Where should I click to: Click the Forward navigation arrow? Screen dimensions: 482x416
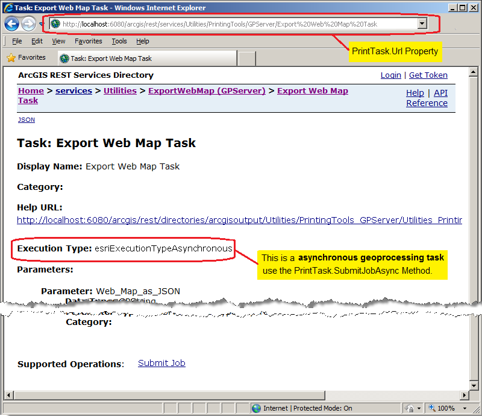[28, 24]
